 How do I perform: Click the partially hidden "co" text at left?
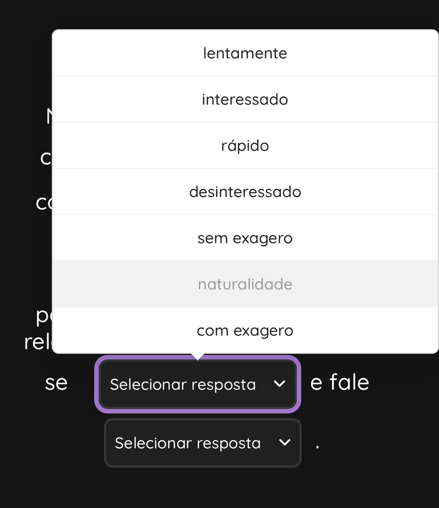click(44, 203)
